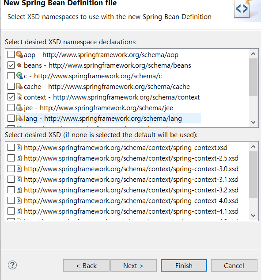Click the aop namespace icon
261x280 pixels.
[19, 54]
